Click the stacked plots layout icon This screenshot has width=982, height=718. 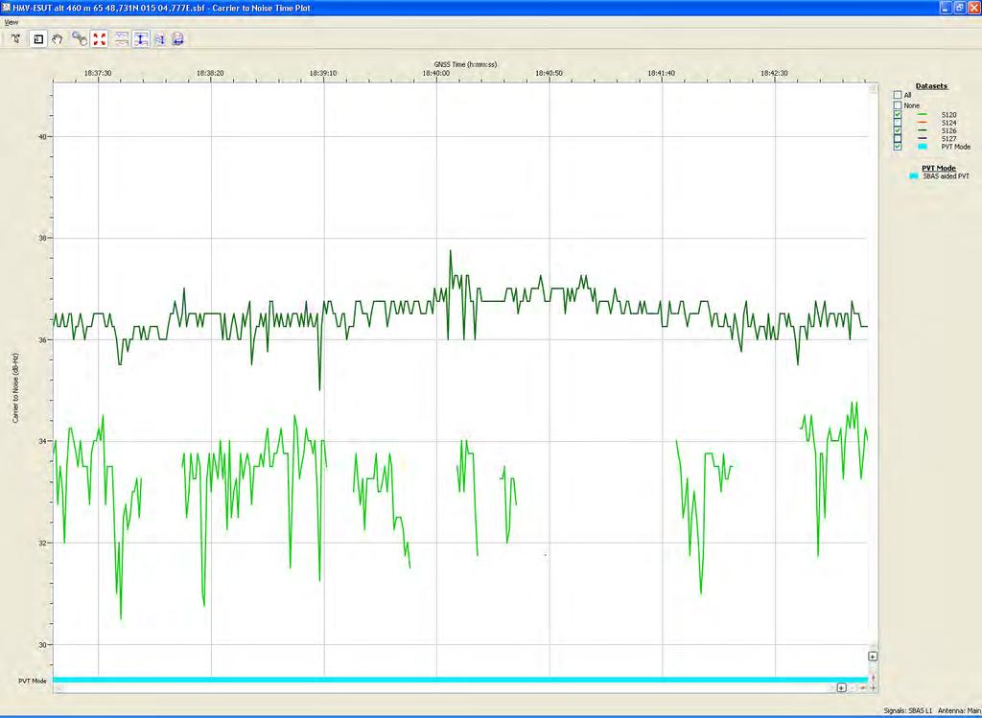pos(122,38)
